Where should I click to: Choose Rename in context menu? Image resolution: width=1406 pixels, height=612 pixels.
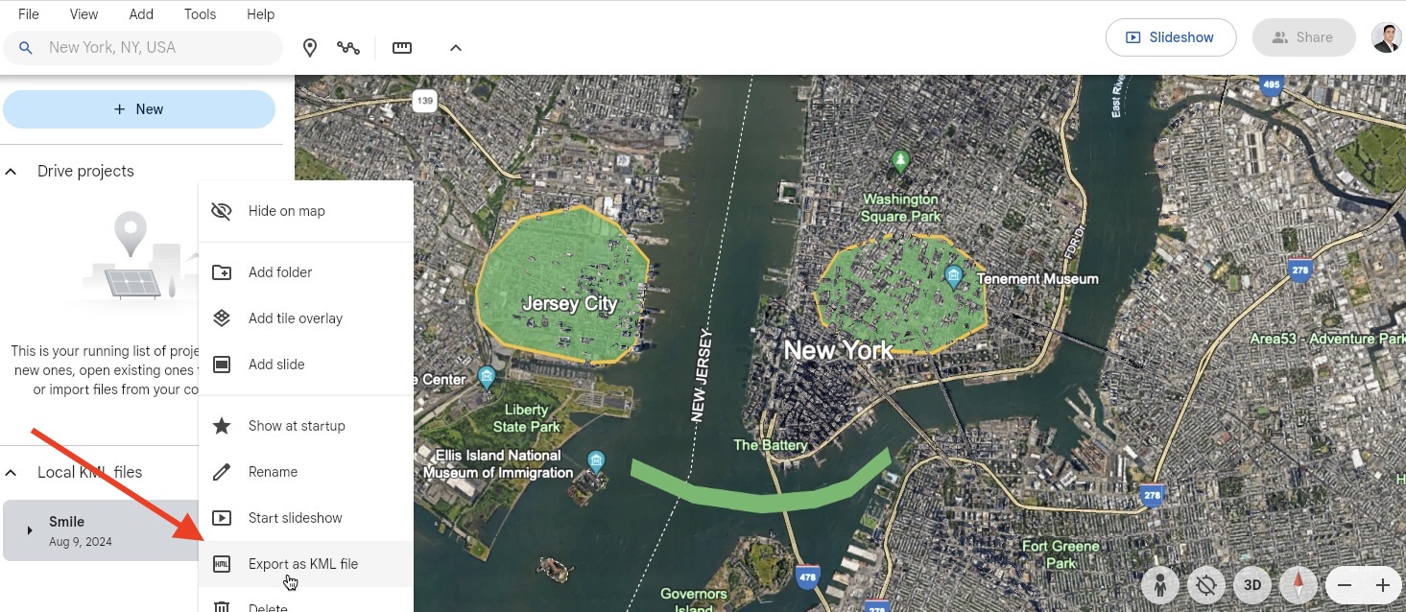[x=306, y=472]
